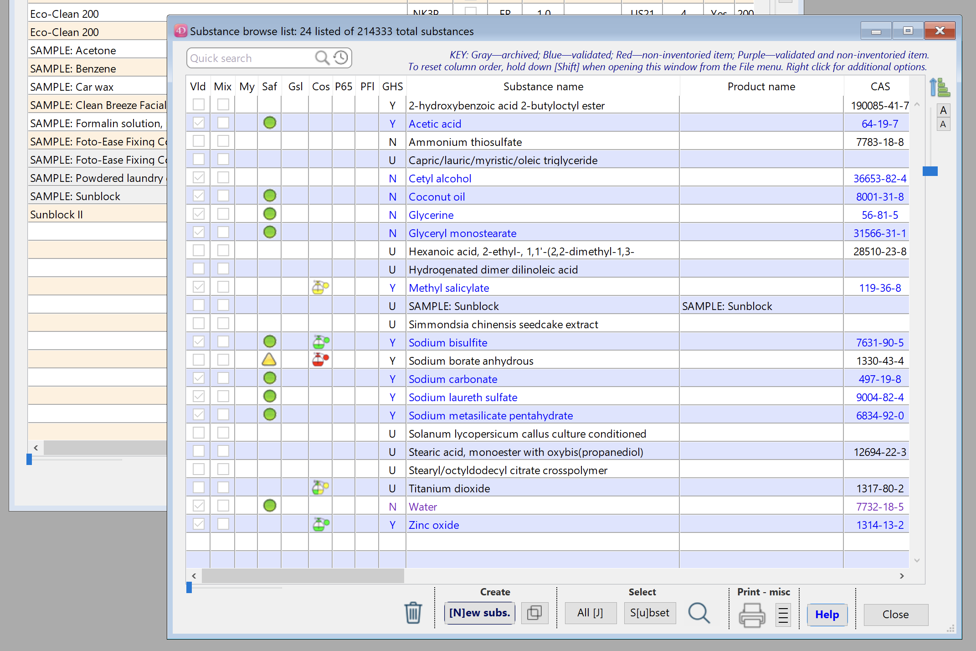The width and height of the screenshot is (976, 651).
Task: Click the cosmetics icon for Sodium borate anhydrous
Action: (x=320, y=360)
